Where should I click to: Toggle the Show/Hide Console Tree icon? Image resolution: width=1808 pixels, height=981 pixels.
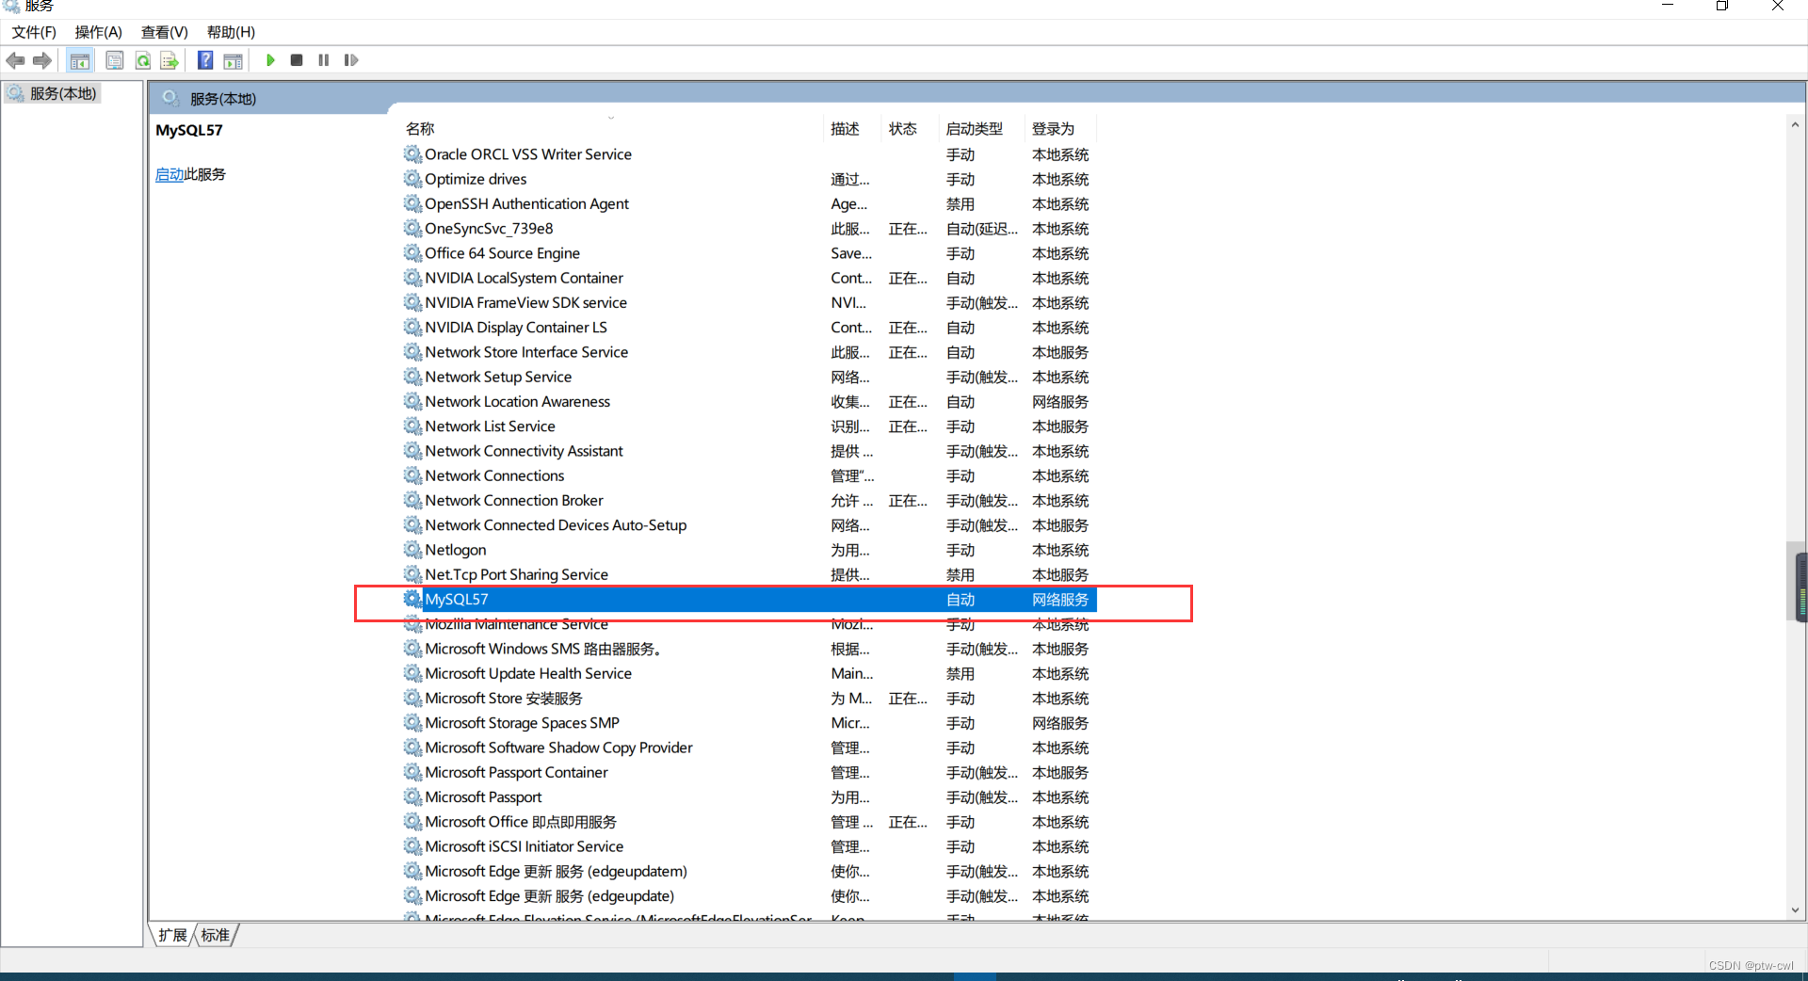pos(80,60)
